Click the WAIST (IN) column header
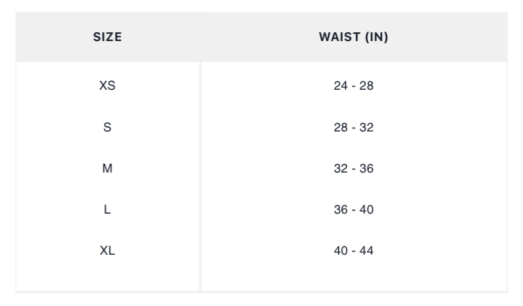The image size is (523, 306). pos(354,37)
